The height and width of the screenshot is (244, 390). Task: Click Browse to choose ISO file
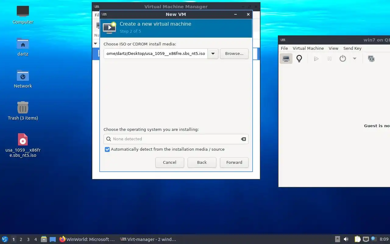click(x=234, y=54)
